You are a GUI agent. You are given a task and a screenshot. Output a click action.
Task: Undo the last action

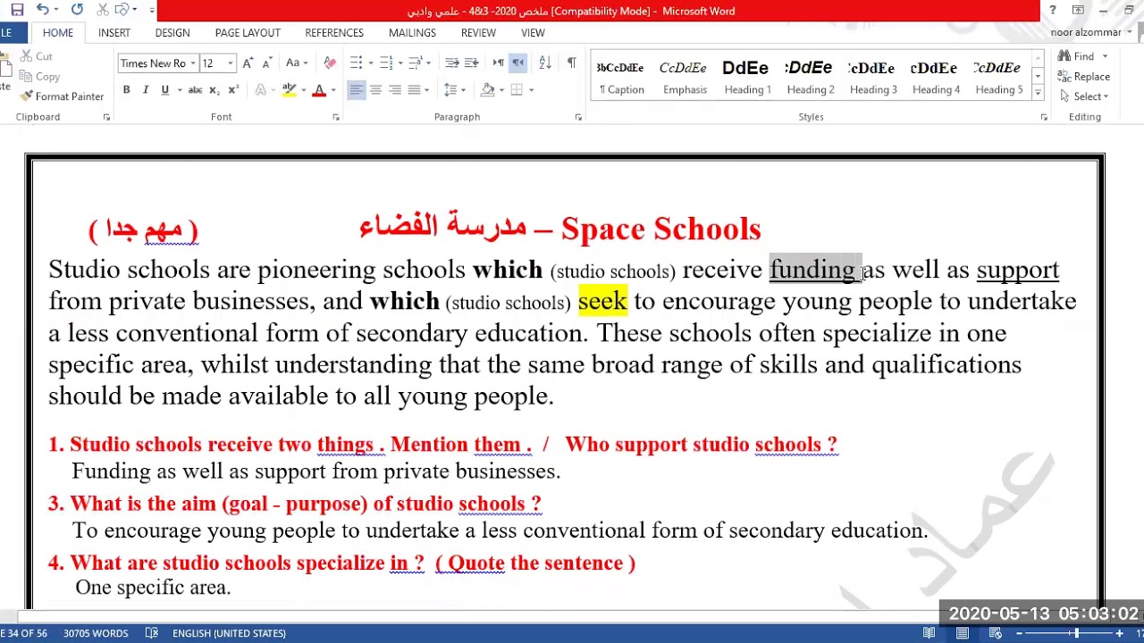pyautogui.click(x=43, y=10)
